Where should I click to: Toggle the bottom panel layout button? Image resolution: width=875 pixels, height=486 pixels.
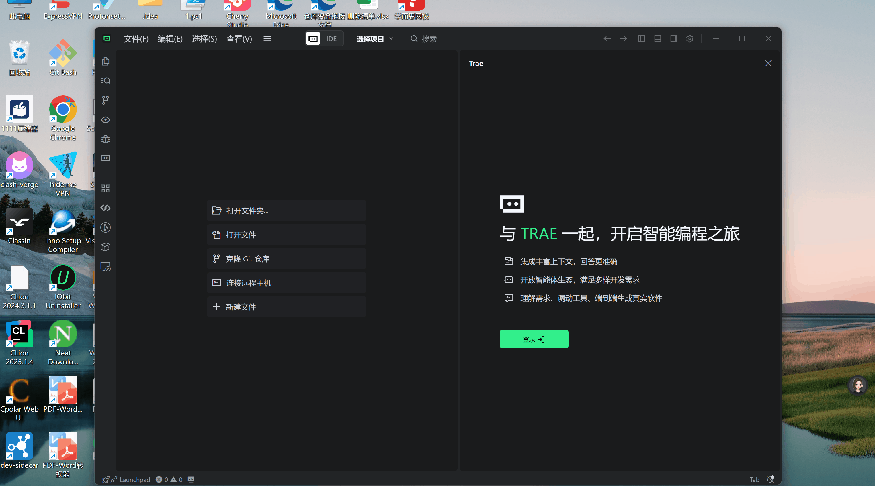click(x=658, y=39)
